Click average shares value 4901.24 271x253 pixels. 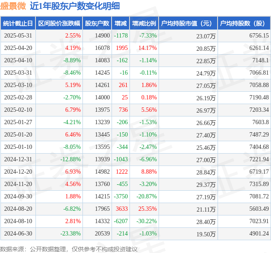pyautogui.click(x=259, y=233)
